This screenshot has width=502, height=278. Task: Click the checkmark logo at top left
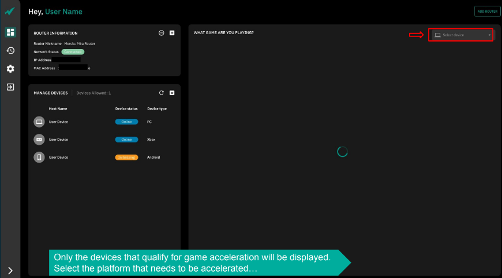pyautogui.click(x=10, y=12)
